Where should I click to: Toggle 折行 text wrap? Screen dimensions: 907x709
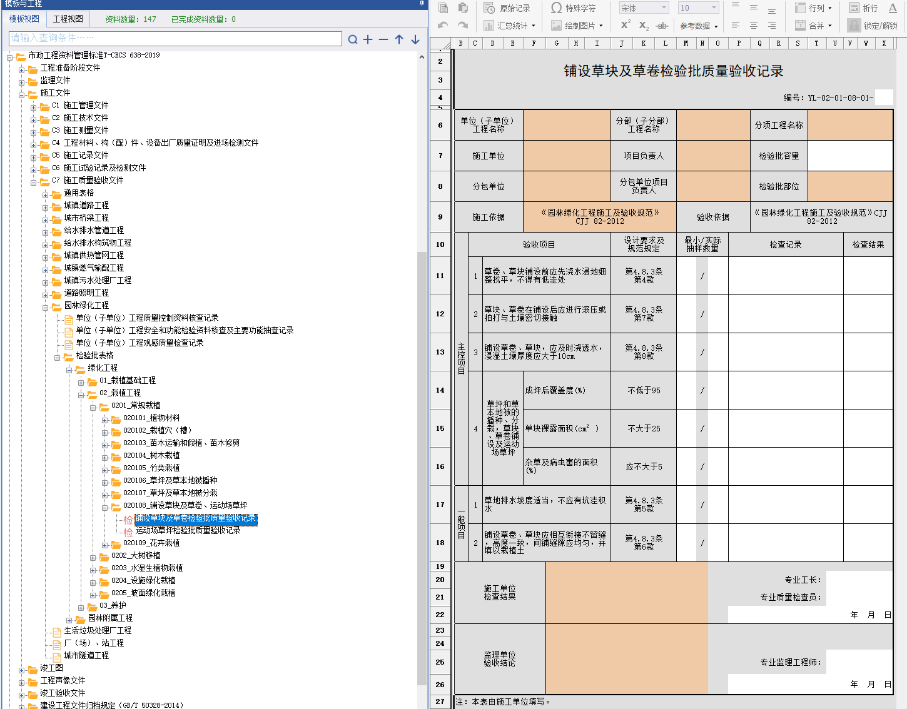(x=863, y=8)
